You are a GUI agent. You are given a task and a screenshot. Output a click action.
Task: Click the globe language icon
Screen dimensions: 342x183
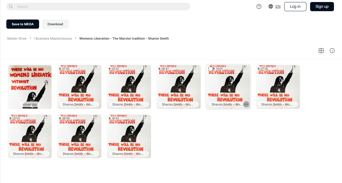coord(271,7)
